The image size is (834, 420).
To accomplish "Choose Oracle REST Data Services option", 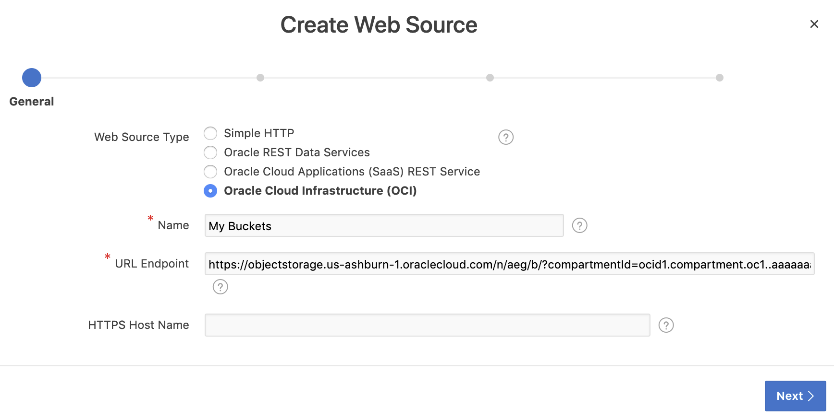I will click(210, 152).
